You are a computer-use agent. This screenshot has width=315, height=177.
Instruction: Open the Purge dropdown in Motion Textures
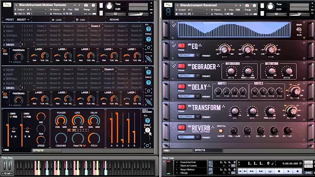[89, 10]
